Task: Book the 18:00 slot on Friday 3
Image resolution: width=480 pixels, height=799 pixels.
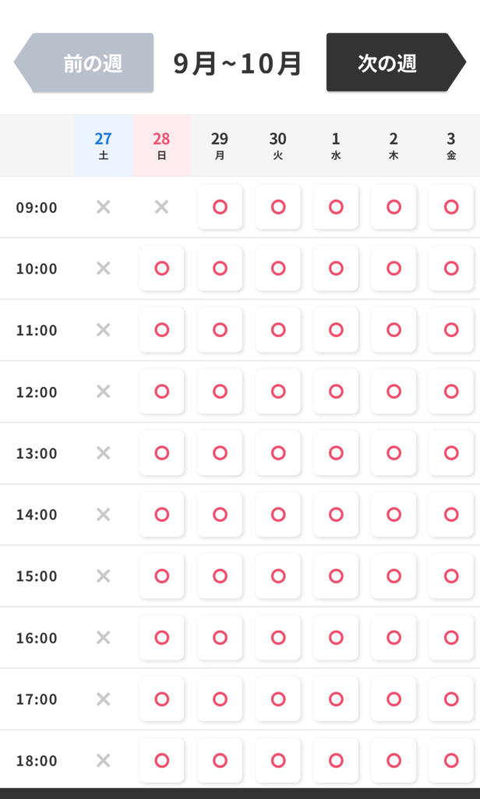Action: 451,760
